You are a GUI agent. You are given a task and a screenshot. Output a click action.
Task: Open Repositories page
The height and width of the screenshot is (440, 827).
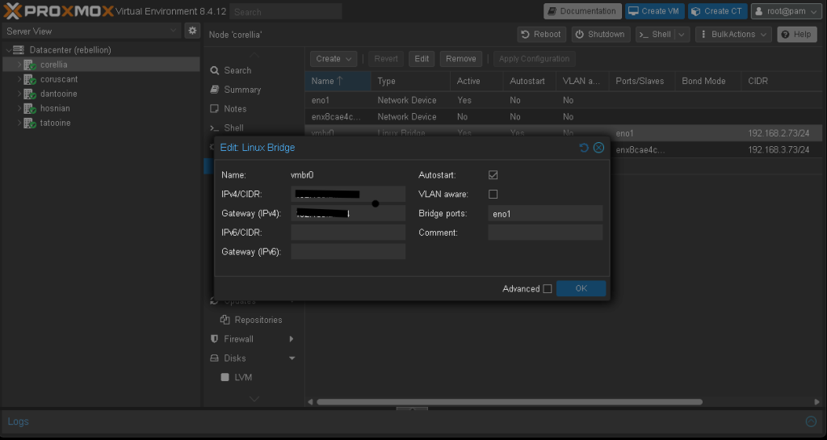coord(258,320)
